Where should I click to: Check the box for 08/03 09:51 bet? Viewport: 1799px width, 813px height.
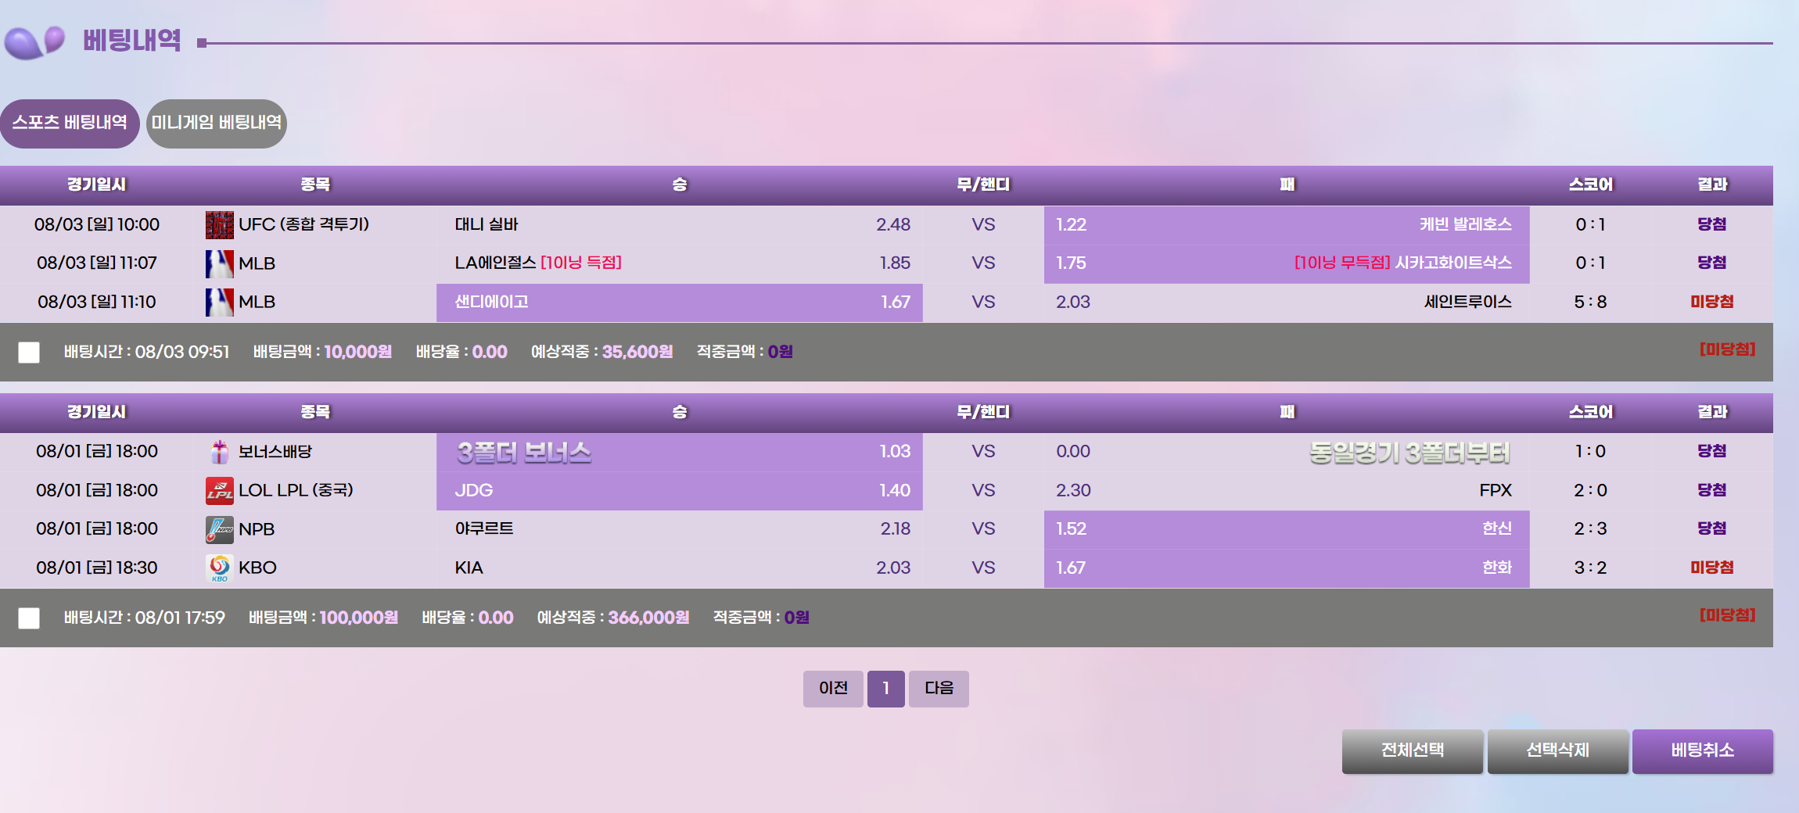click(29, 353)
